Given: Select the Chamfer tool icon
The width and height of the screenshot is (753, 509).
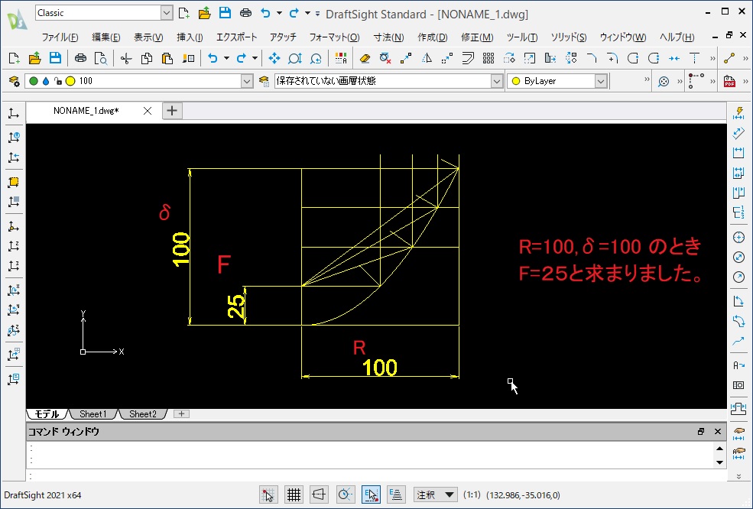Looking at the screenshot, I should click(x=592, y=59).
